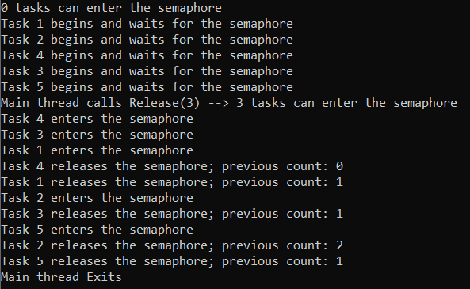470x289 pixels.
Task: Click 'Main thread Exits' line
Action: [x=61, y=277]
